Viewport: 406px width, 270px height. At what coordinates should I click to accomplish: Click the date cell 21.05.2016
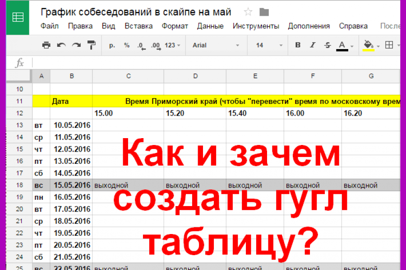pos(71,257)
